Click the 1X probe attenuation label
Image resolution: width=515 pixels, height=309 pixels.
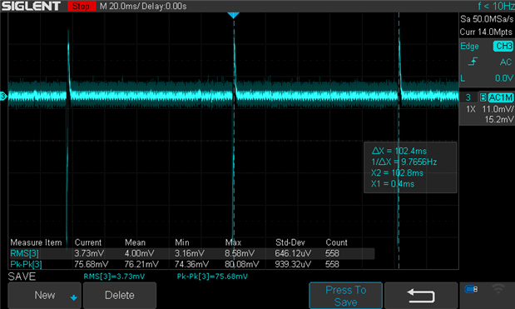(471, 109)
